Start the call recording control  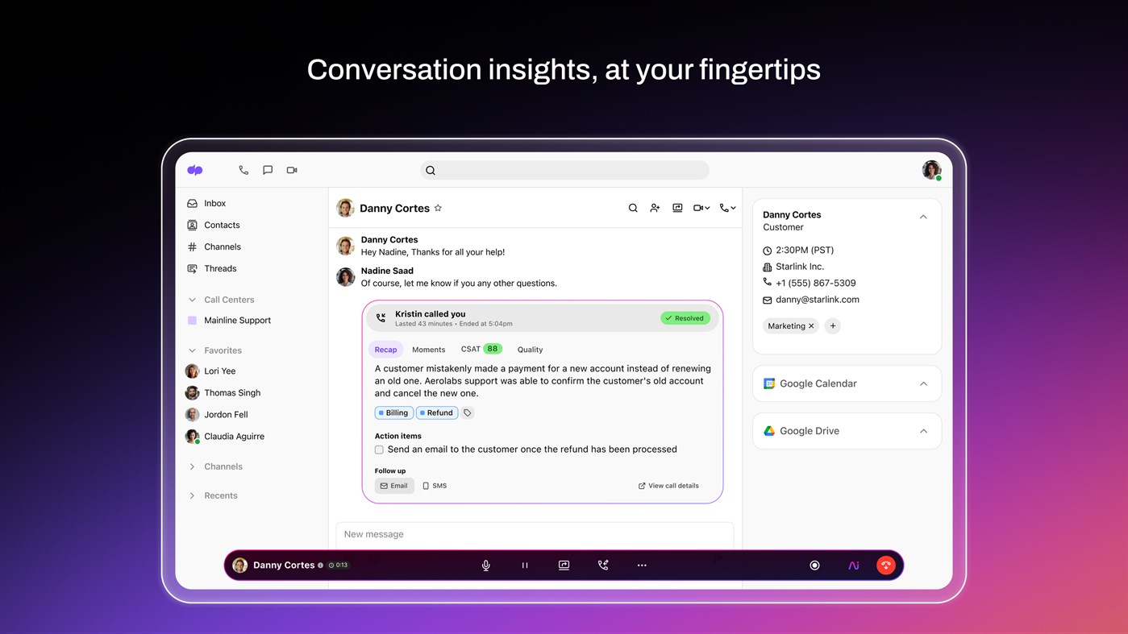click(x=814, y=565)
